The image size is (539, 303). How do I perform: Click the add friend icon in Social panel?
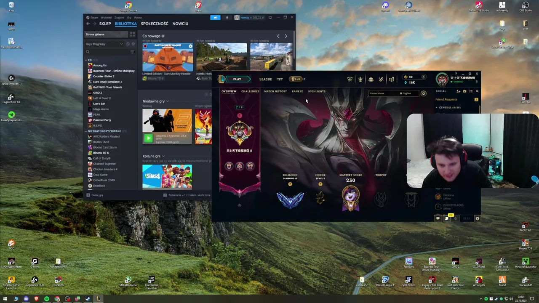point(459,91)
